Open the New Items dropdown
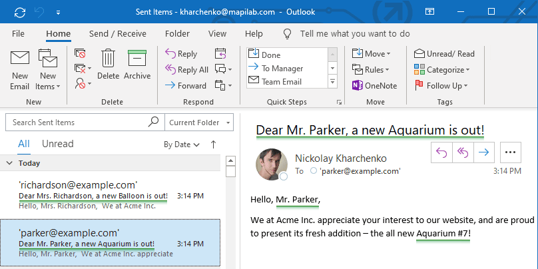Screen dimensions: 538x269 [x=48, y=71]
